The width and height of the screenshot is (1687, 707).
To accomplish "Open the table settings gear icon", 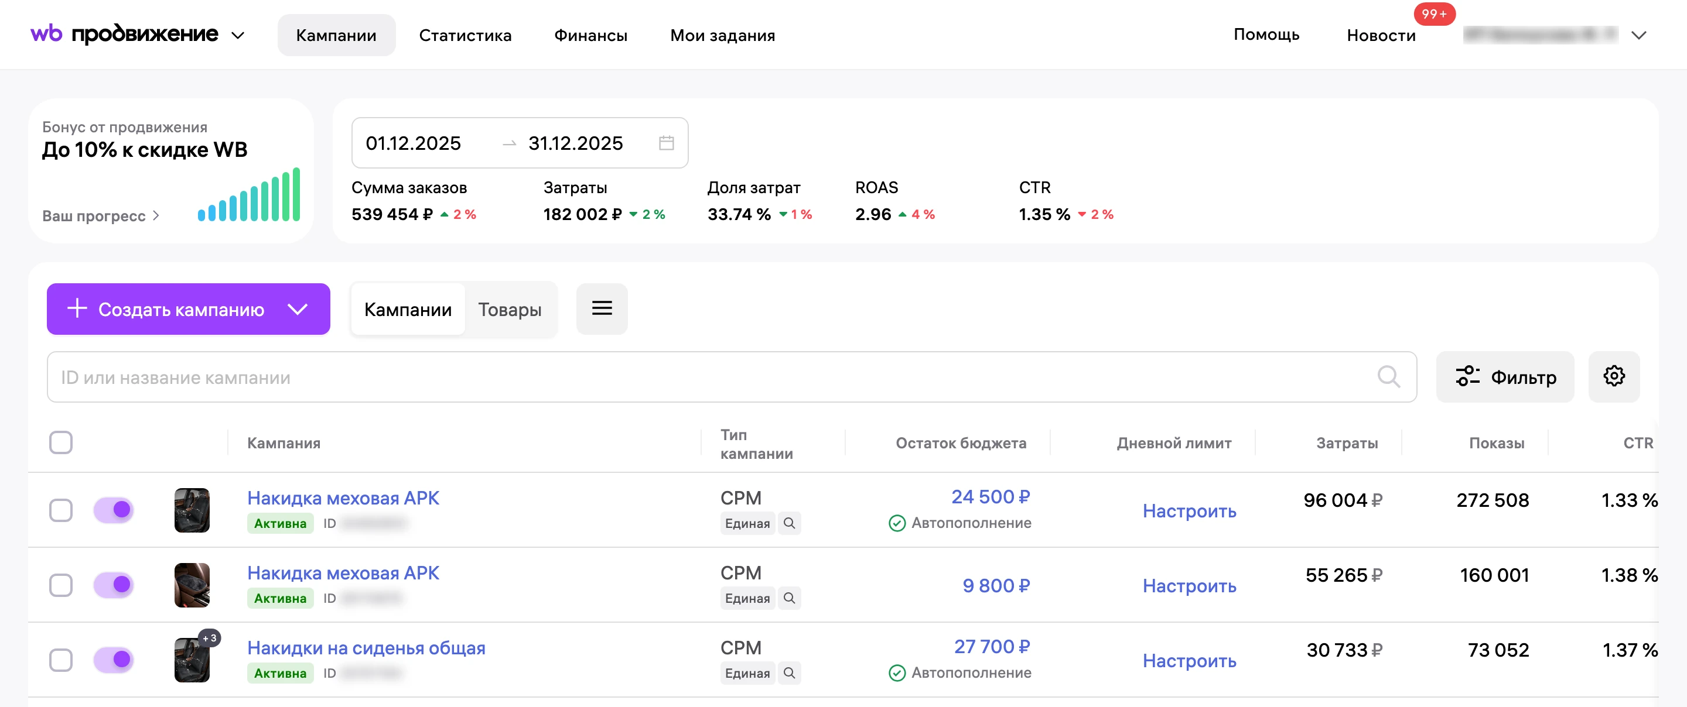I will pyautogui.click(x=1613, y=376).
